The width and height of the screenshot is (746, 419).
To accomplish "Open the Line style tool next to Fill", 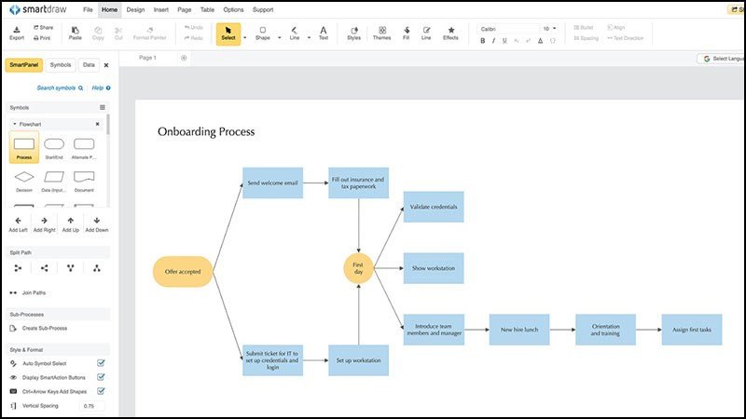I will click(x=426, y=33).
